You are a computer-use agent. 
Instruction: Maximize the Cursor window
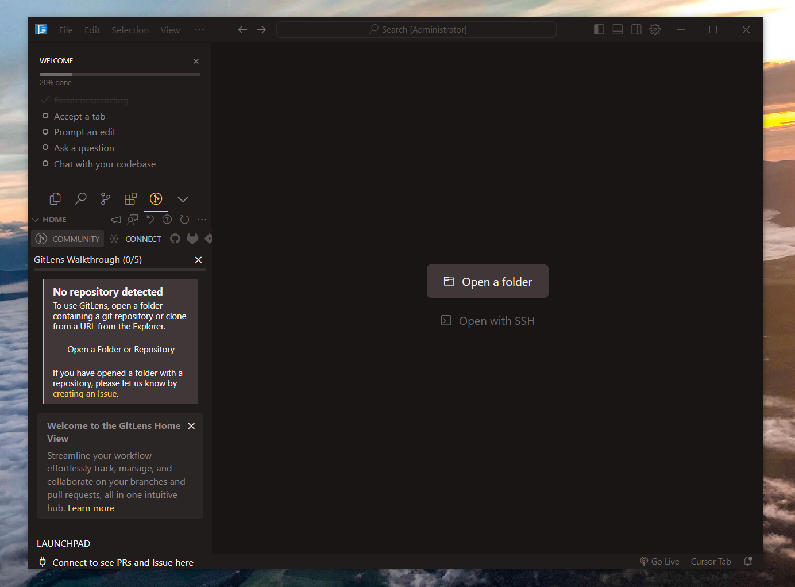[713, 29]
